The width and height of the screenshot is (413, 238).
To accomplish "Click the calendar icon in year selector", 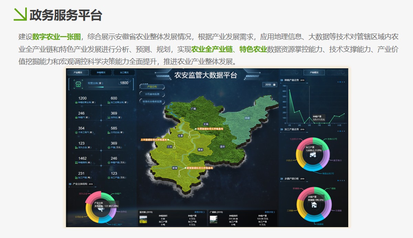I will coord(274,85).
